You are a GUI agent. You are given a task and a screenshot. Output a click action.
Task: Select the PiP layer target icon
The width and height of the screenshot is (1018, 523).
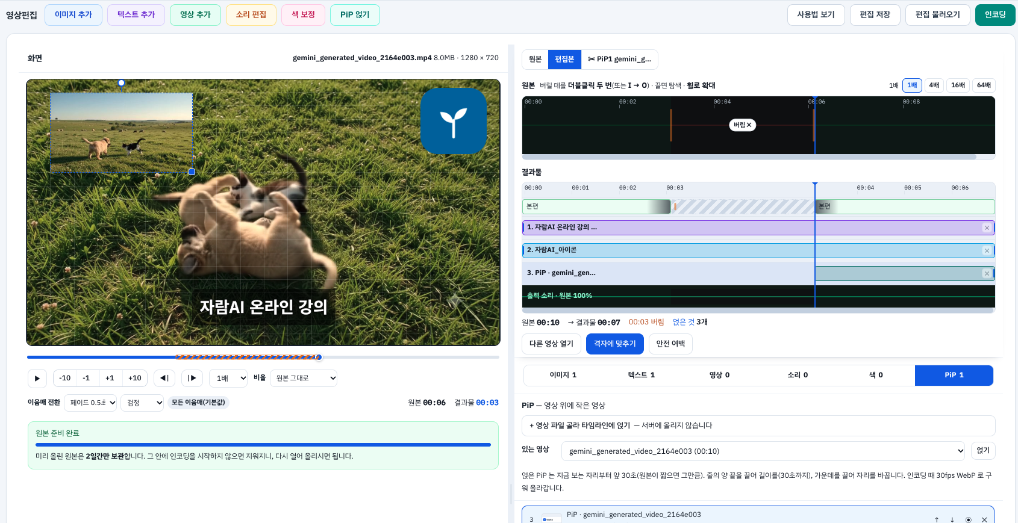[969, 519]
